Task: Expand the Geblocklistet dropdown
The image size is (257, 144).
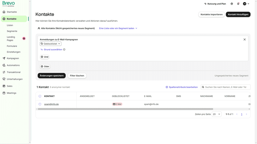Action: pos(50,44)
